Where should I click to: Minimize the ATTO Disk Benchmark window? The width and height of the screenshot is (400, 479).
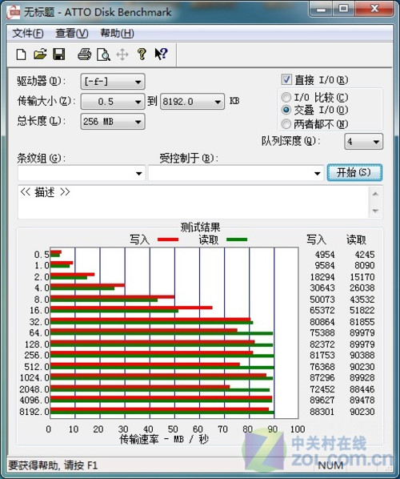click(x=321, y=9)
